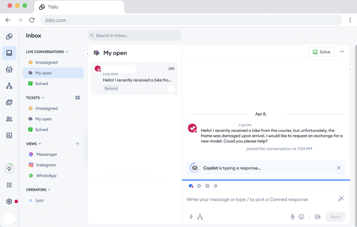Open the emoji picker in the composer
357x227 pixels.
302,217
